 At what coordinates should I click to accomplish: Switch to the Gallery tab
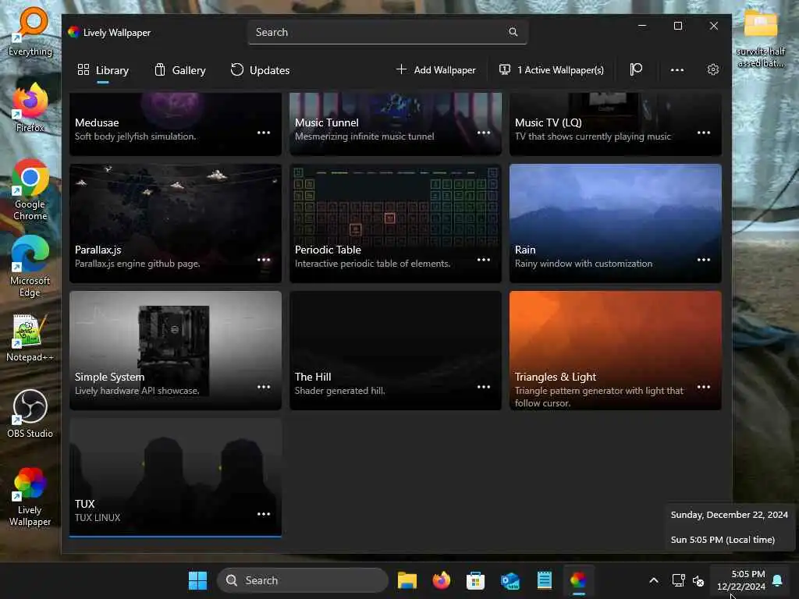(x=180, y=70)
